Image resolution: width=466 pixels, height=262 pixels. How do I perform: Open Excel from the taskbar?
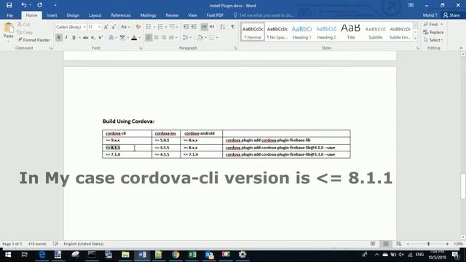click(x=192, y=255)
